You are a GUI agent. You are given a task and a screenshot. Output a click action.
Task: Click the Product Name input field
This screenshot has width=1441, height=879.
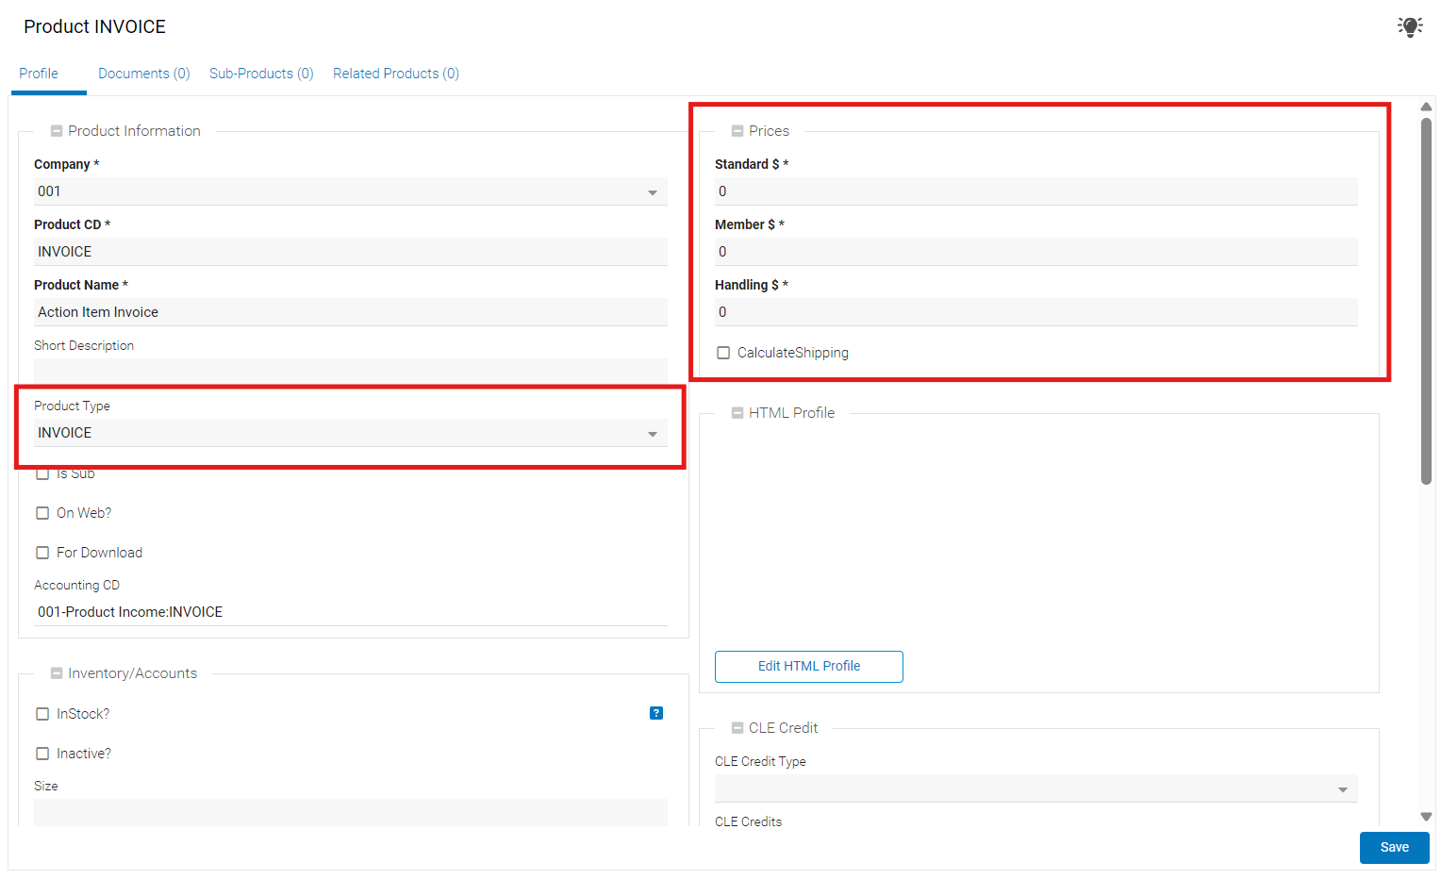click(x=351, y=312)
